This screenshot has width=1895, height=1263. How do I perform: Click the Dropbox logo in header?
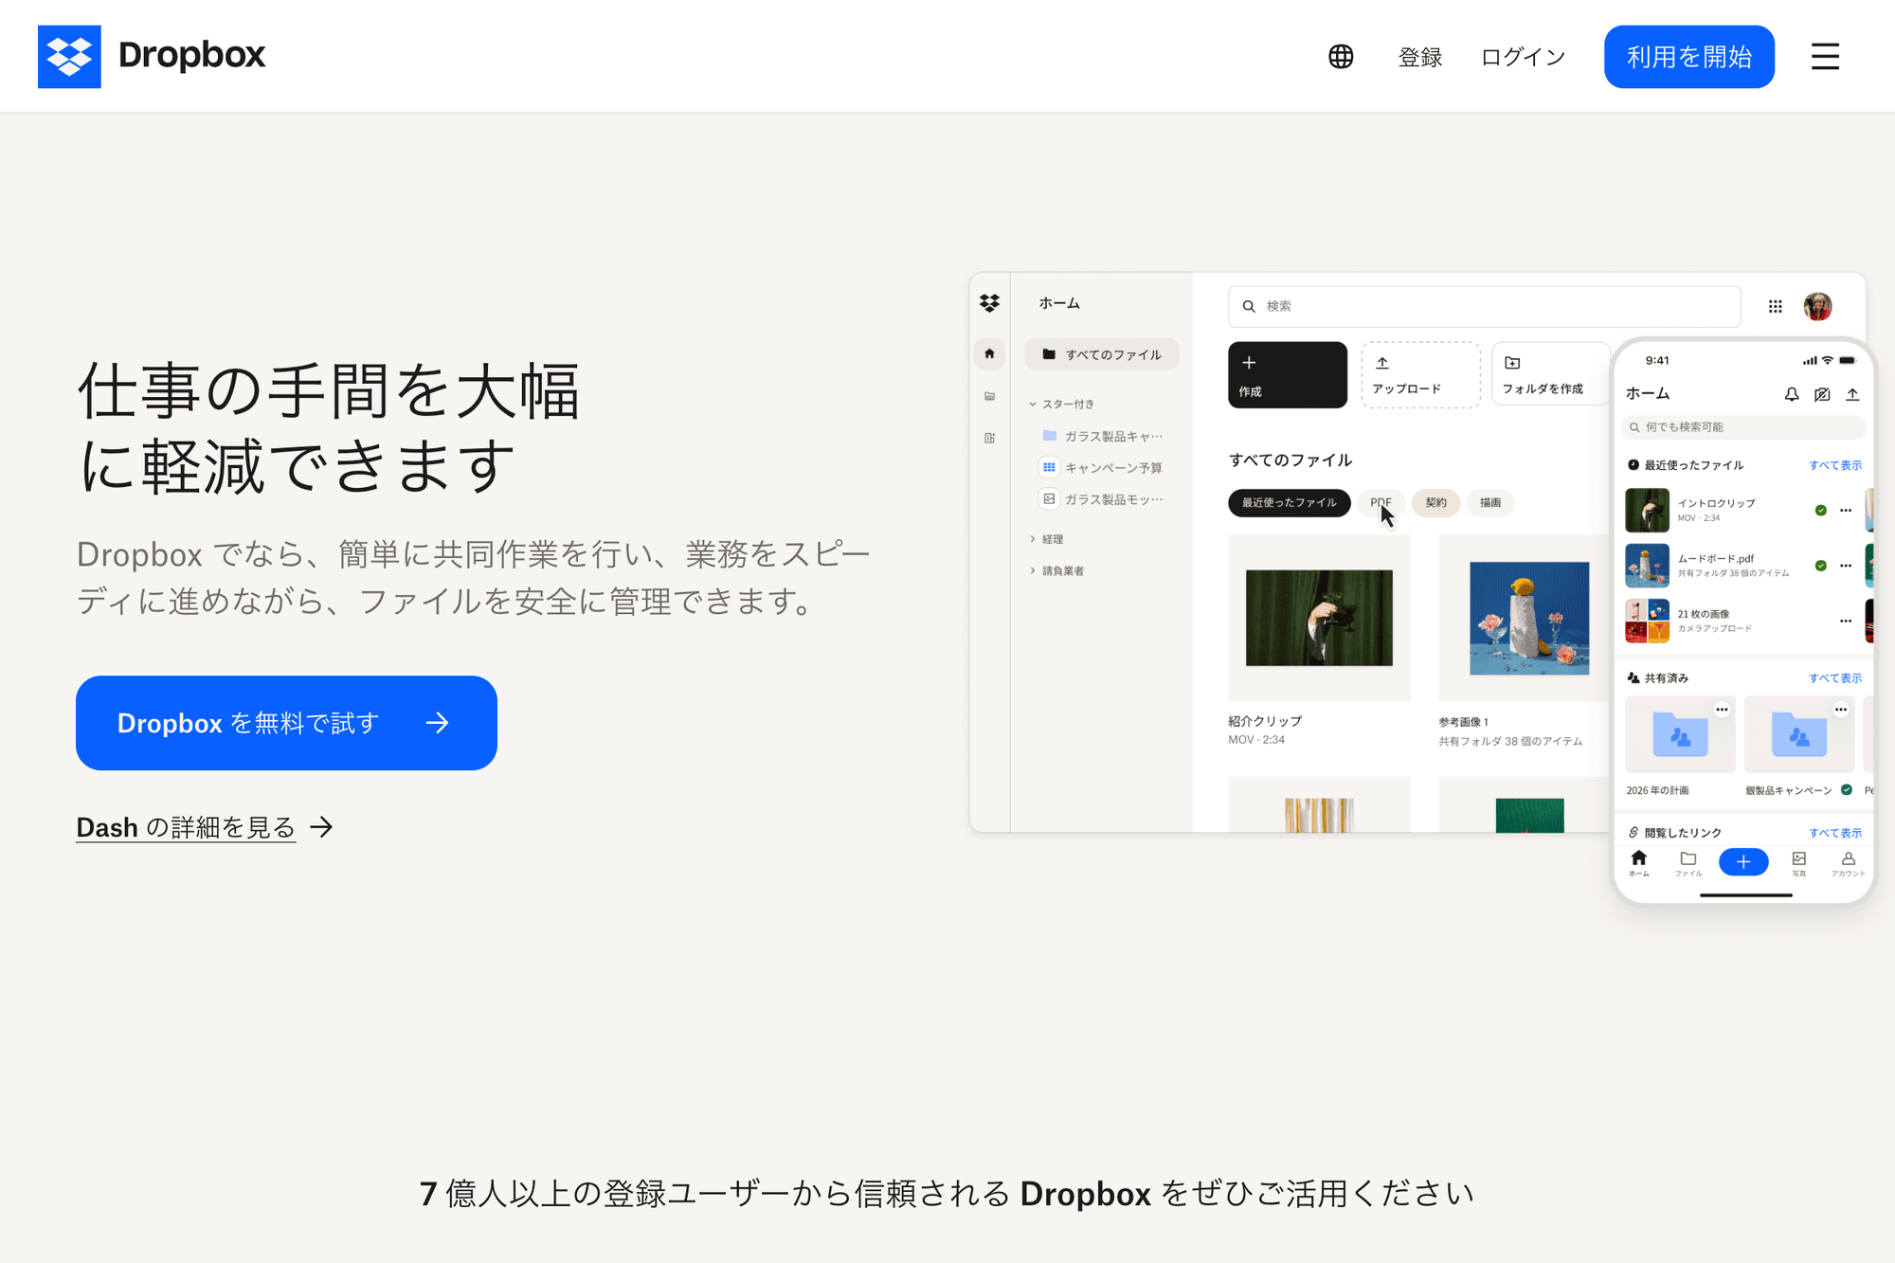click(152, 56)
